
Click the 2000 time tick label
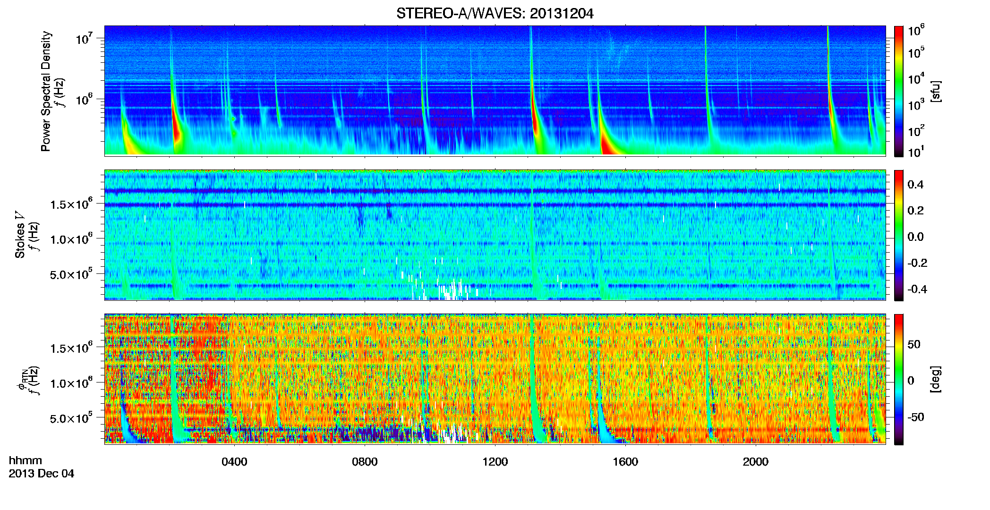click(x=756, y=462)
